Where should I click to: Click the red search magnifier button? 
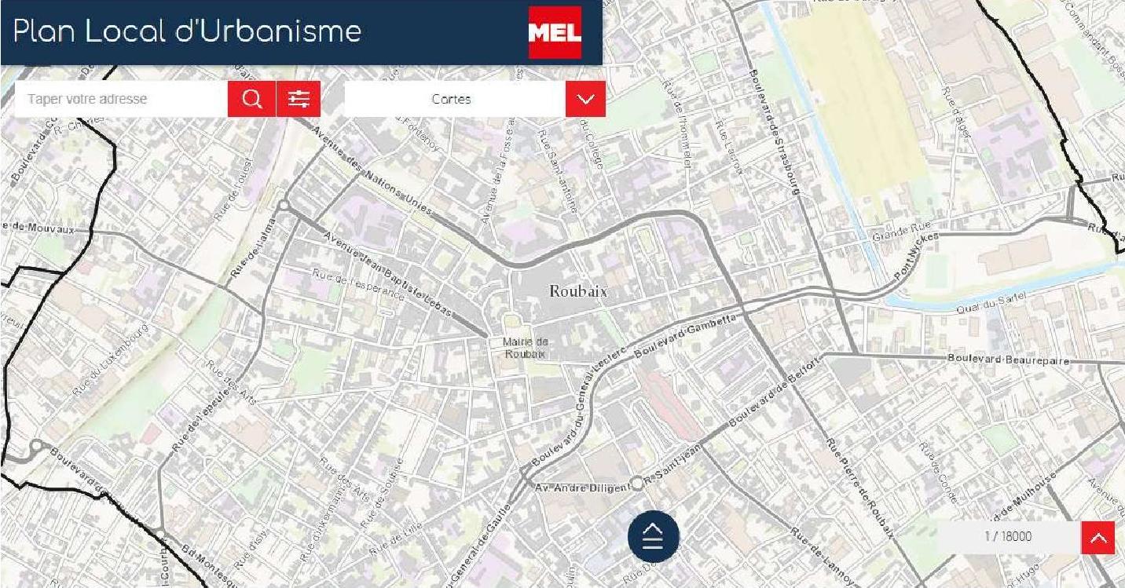pyautogui.click(x=251, y=99)
